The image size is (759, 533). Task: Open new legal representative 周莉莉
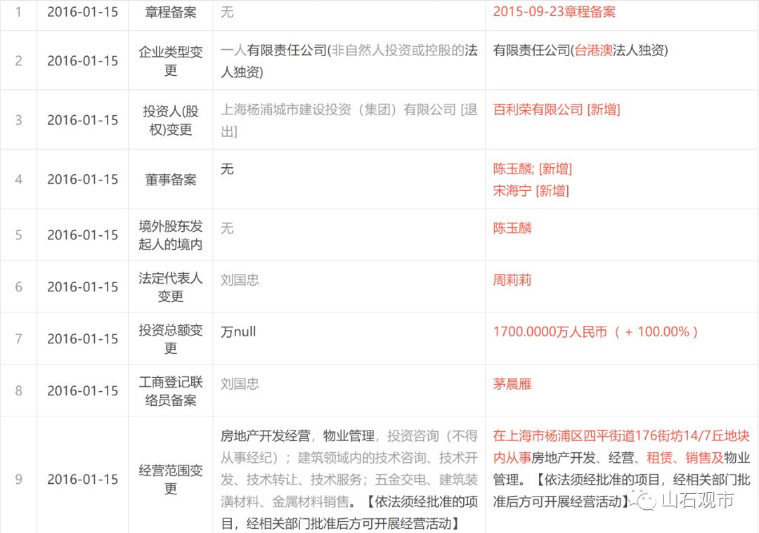click(512, 280)
